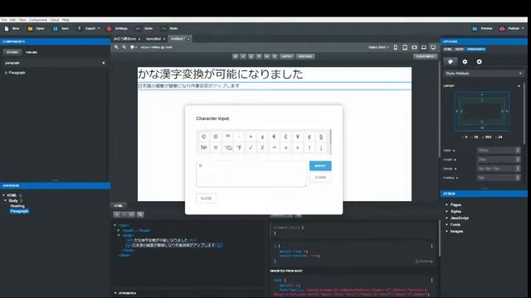Select Heading in the Overview tree
531x298 pixels.
pyautogui.click(x=17, y=206)
